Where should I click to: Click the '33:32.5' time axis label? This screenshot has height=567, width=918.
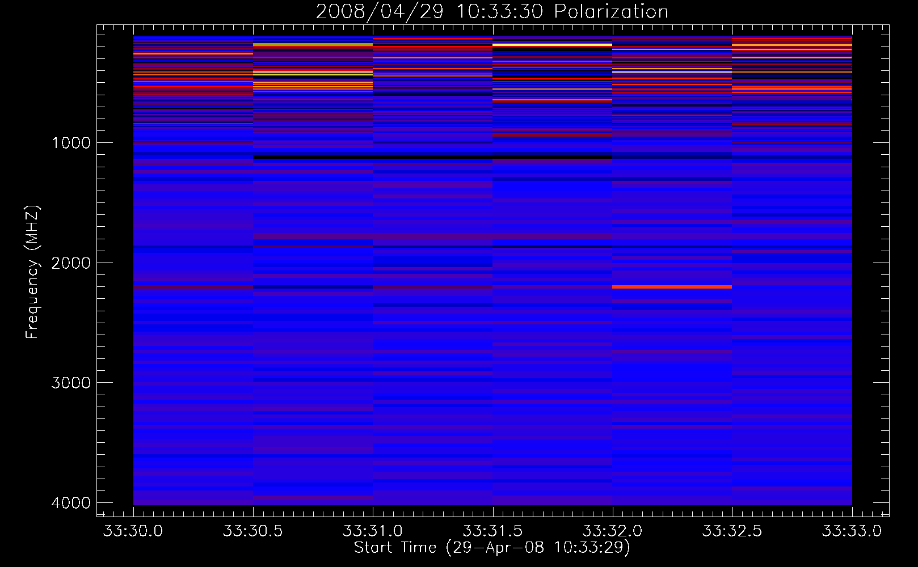point(732,531)
